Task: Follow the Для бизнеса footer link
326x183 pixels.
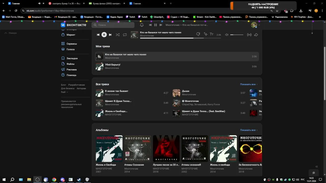Action: (x=68, y=88)
